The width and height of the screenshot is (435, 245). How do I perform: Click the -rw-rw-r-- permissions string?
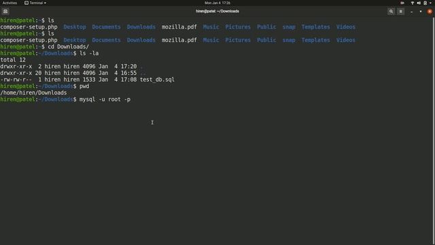pyautogui.click(x=16, y=80)
